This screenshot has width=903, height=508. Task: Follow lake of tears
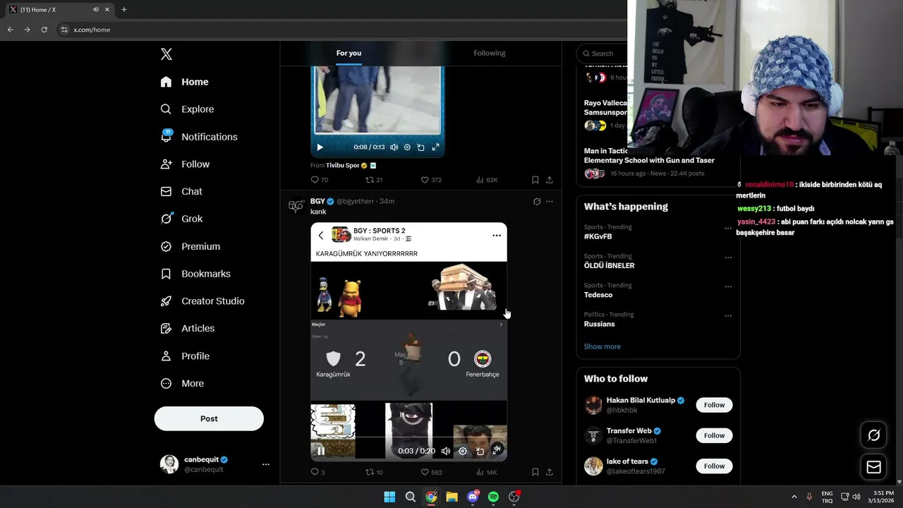coord(714,466)
